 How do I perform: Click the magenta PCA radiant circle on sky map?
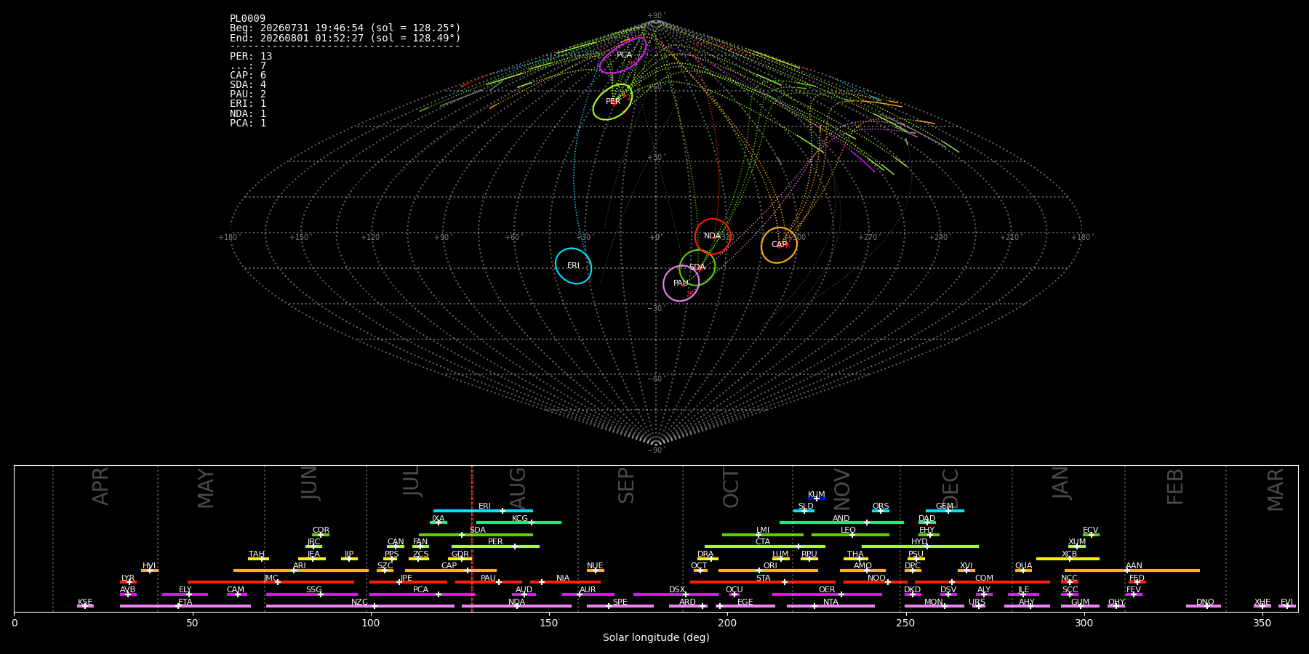pos(623,55)
